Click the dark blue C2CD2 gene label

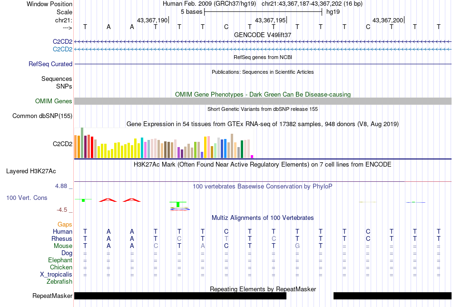tap(62, 41)
